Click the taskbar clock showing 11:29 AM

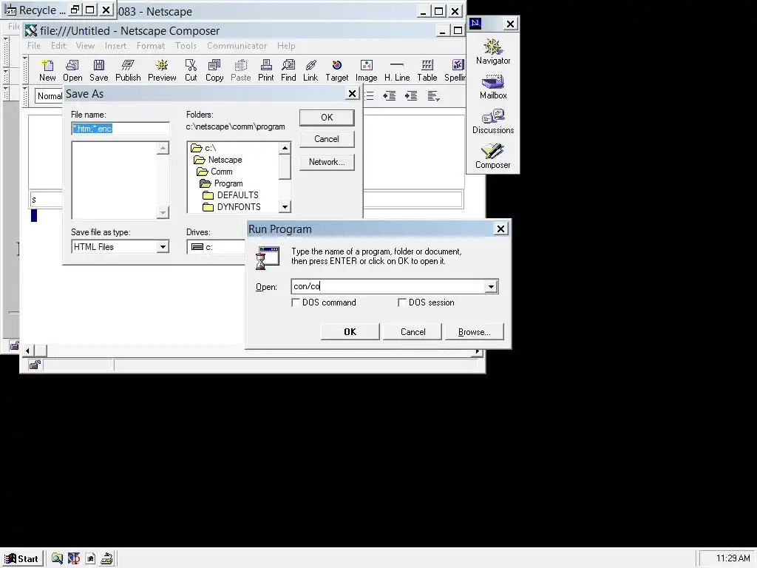tap(733, 558)
